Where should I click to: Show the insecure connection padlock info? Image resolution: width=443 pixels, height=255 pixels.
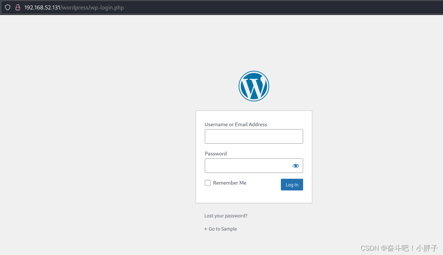click(17, 7)
